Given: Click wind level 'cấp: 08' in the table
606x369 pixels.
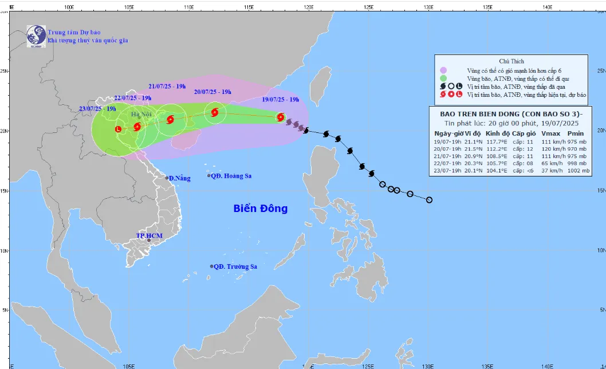Looking at the screenshot, I should click(523, 163).
